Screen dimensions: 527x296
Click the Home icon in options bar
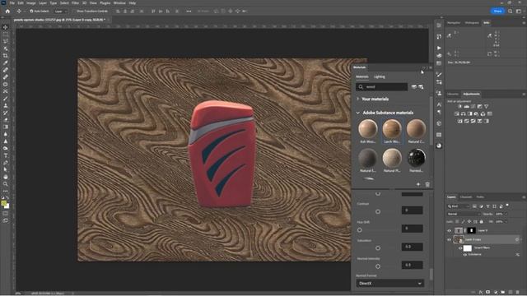[x=7, y=11]
